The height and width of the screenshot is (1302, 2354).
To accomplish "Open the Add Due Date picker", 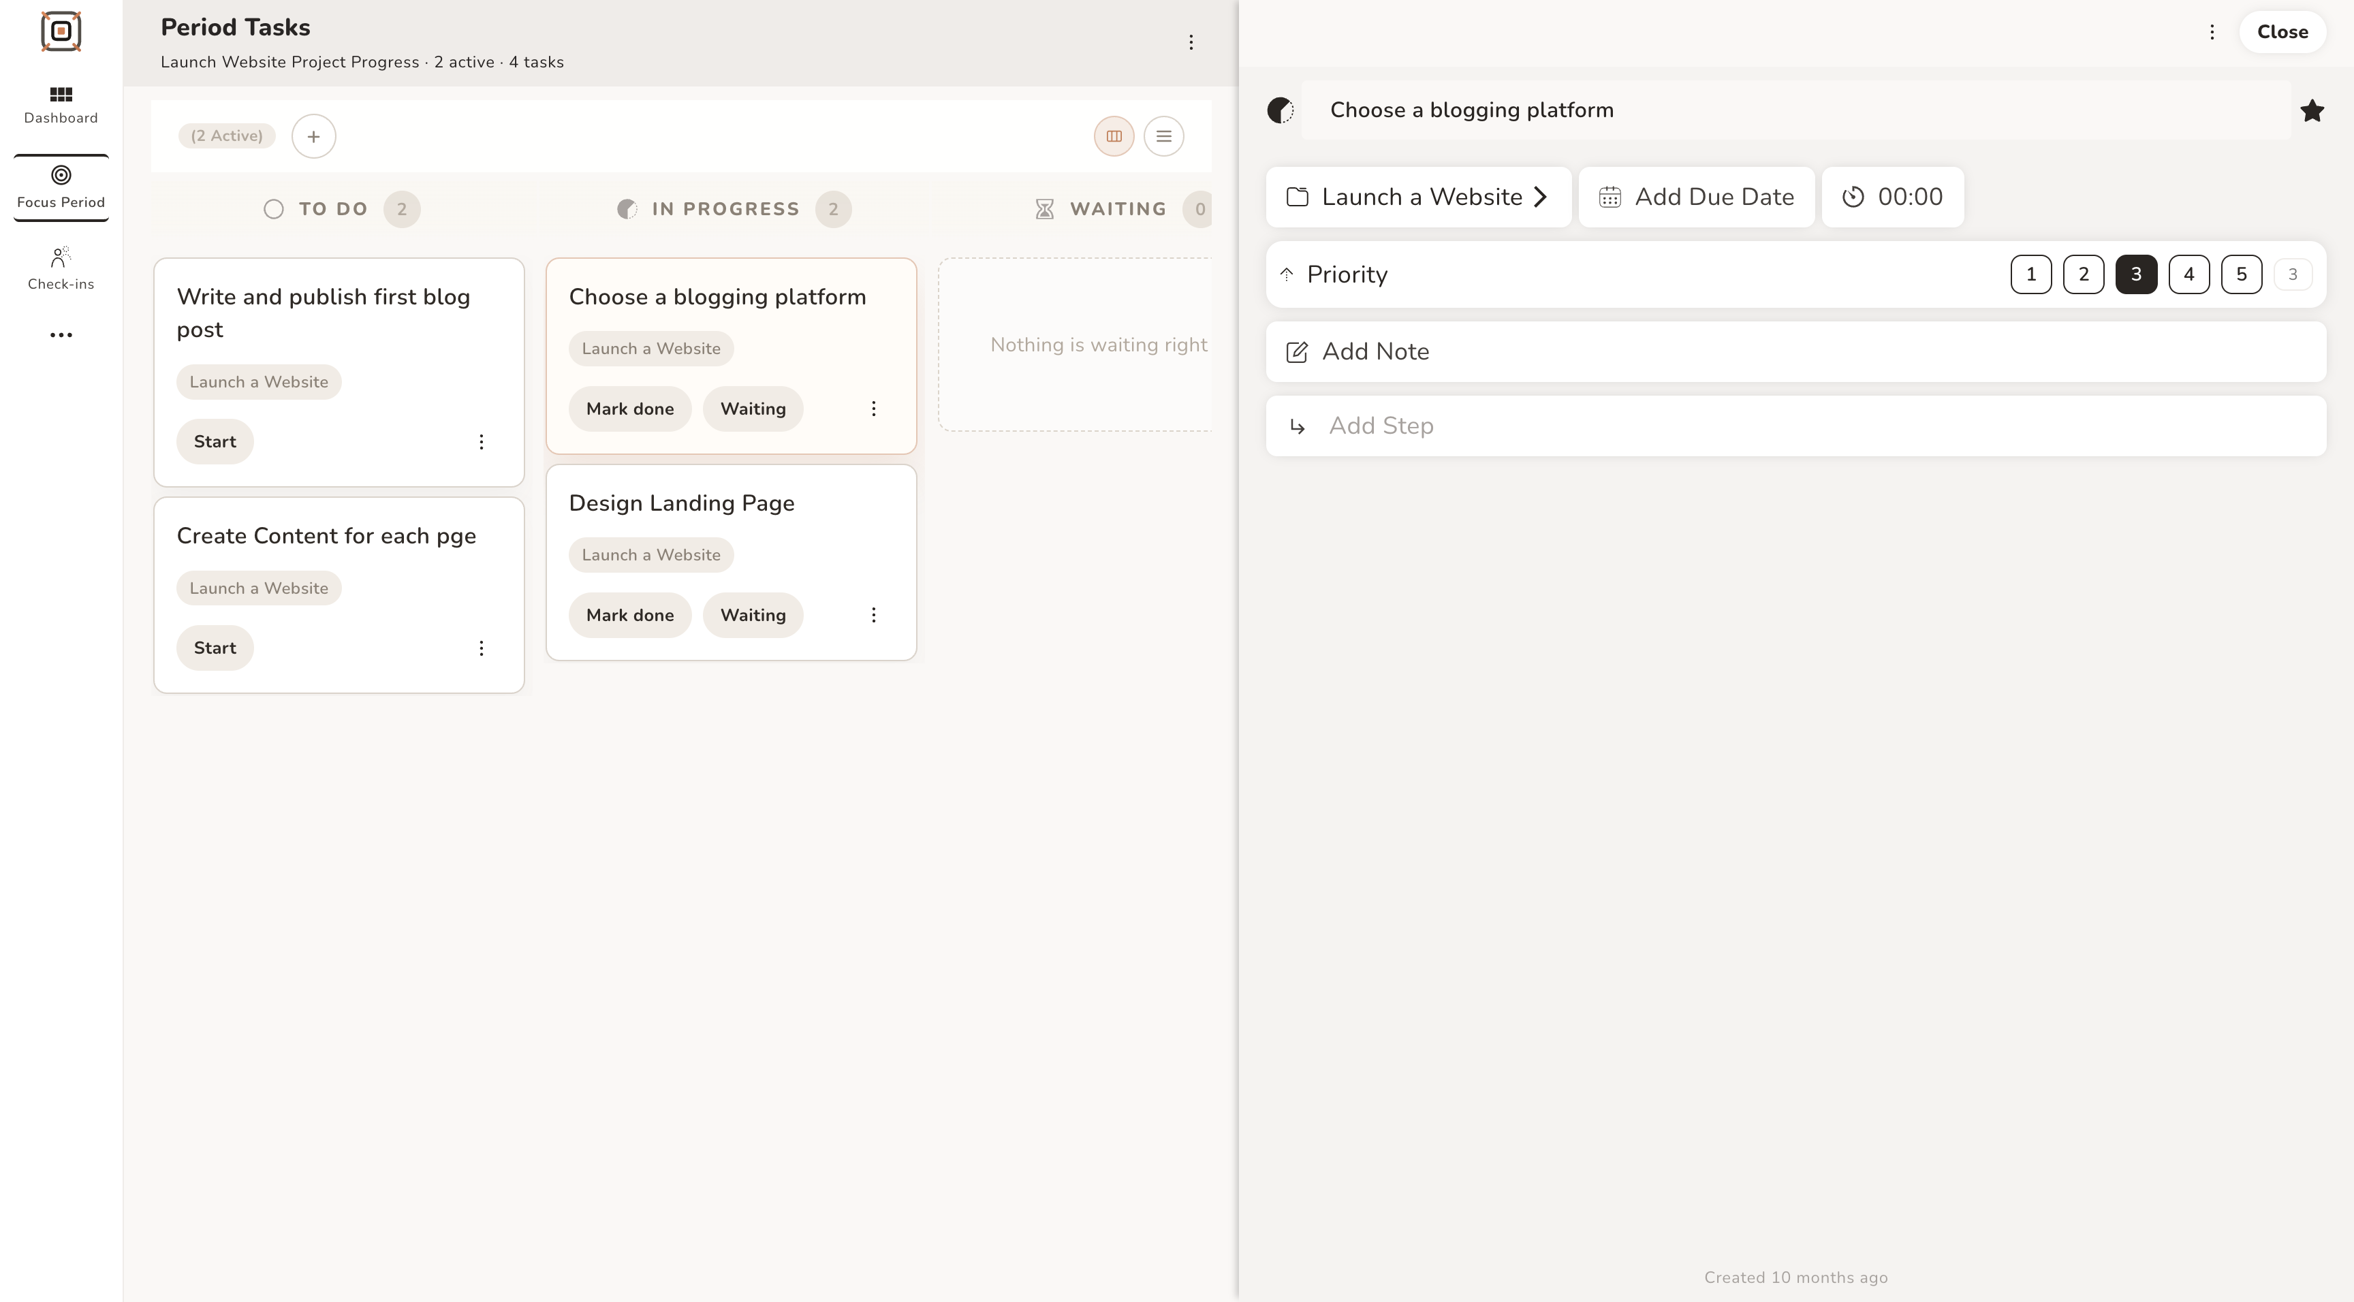I will (1697, 197).
